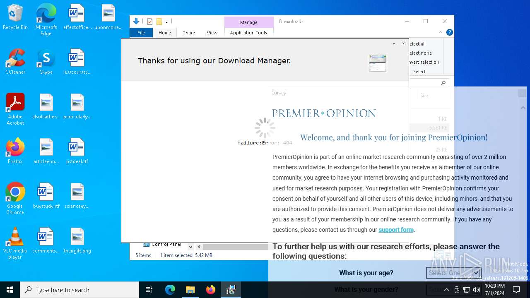Select the effectoffice Word document icon
The width and height of the screenshot is (530, 298).
coord(77,17)
